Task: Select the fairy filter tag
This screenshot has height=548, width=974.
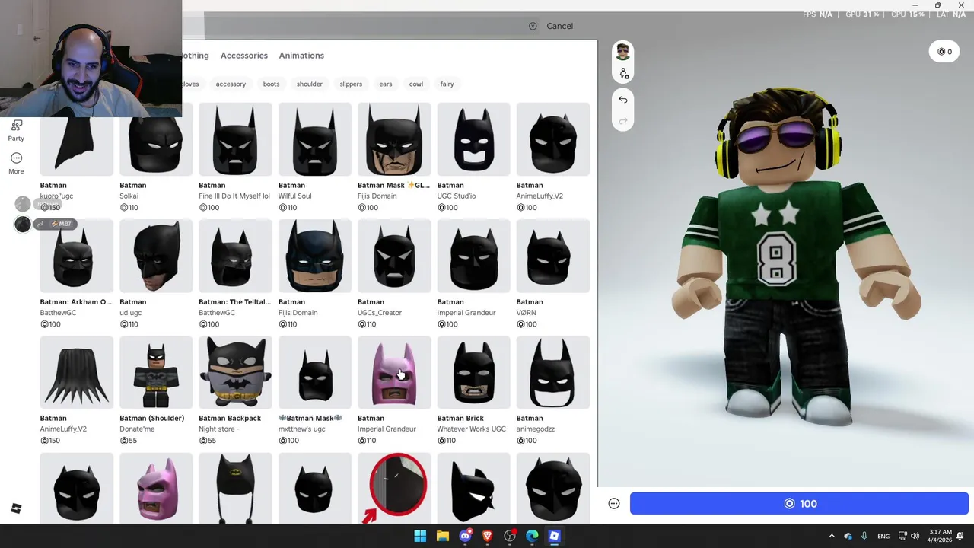Action: pos(447,84)
